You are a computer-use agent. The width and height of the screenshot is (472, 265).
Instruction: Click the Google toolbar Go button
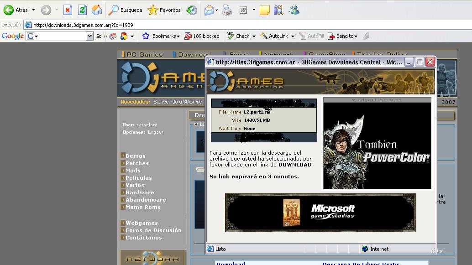pos(99,36)
